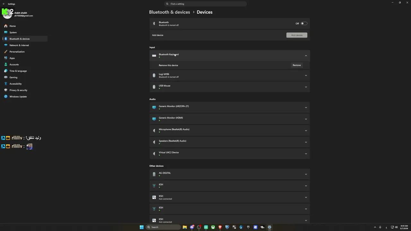Click the Bluetooth icon in the Bluetooth row

coord(154,23)
